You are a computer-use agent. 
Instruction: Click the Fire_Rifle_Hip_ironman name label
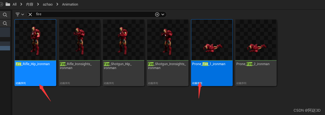(x=33, y=64)
